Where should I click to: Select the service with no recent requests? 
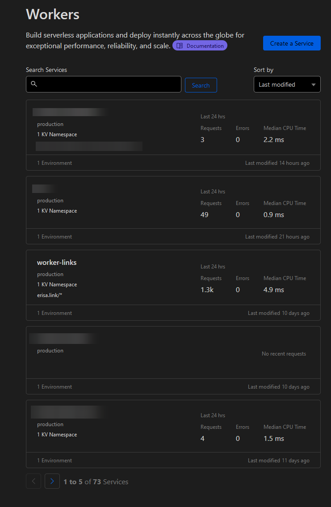[63, 339]
